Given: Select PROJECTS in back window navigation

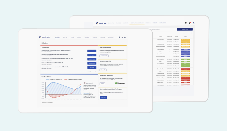Looking at the screenshot, I should pos(118,23).
